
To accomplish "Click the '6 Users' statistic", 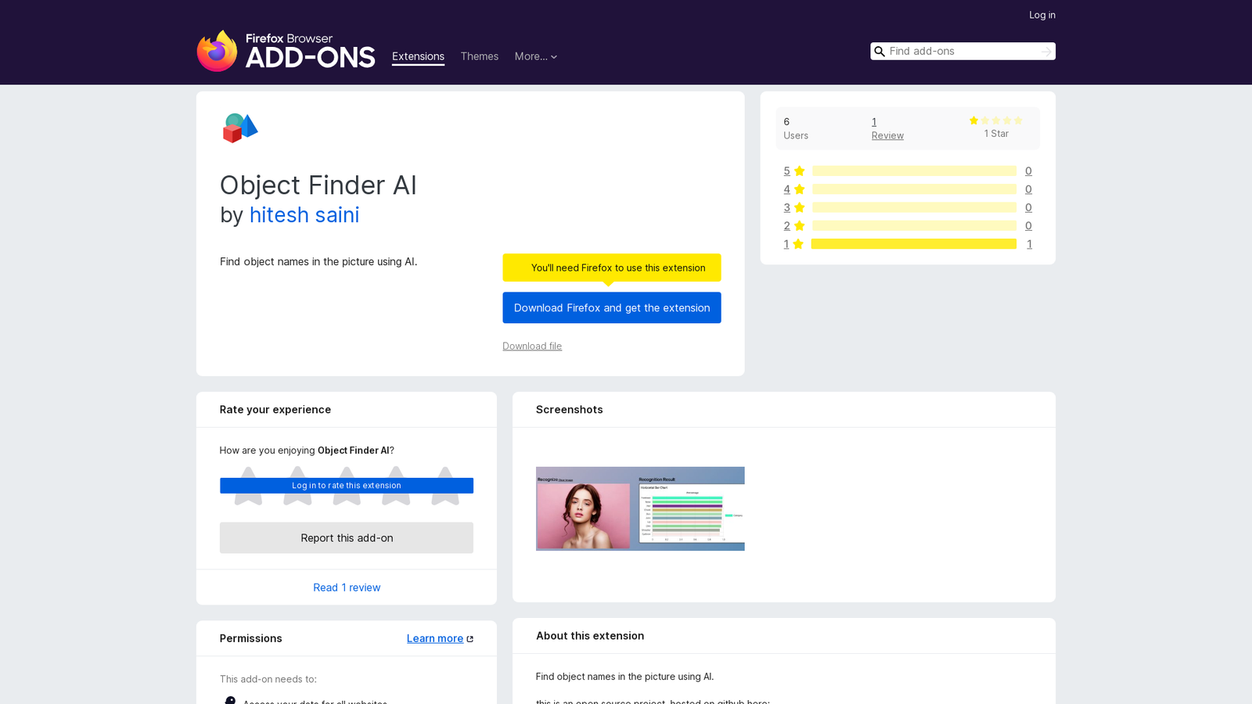I will pos(796,128).
